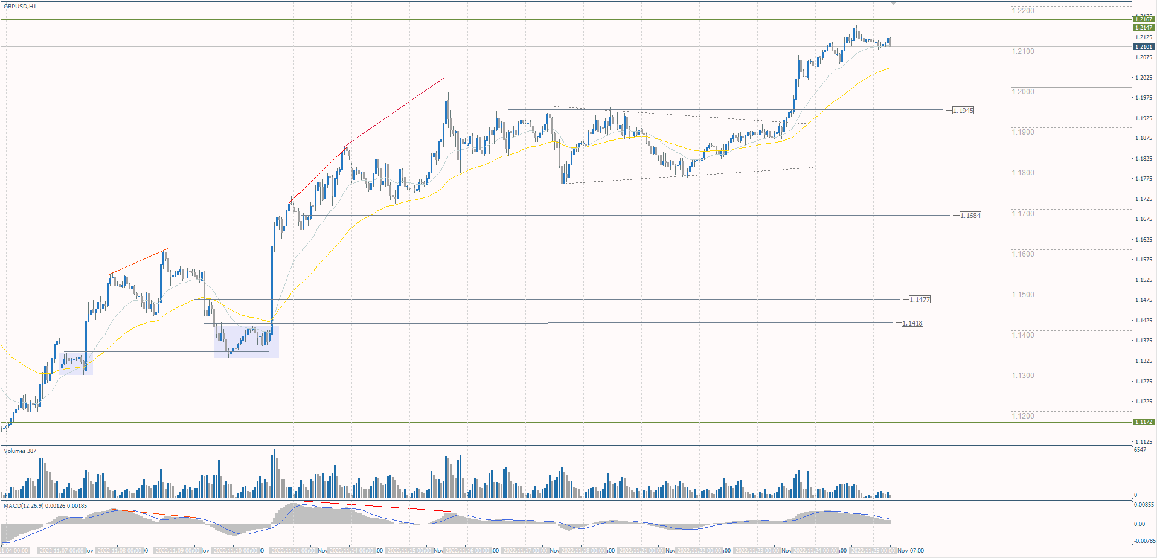Viewport: 1157px width, 558px height.
Task: Click the 1.1325 tick on the price scale
Action: [1144, 361]
